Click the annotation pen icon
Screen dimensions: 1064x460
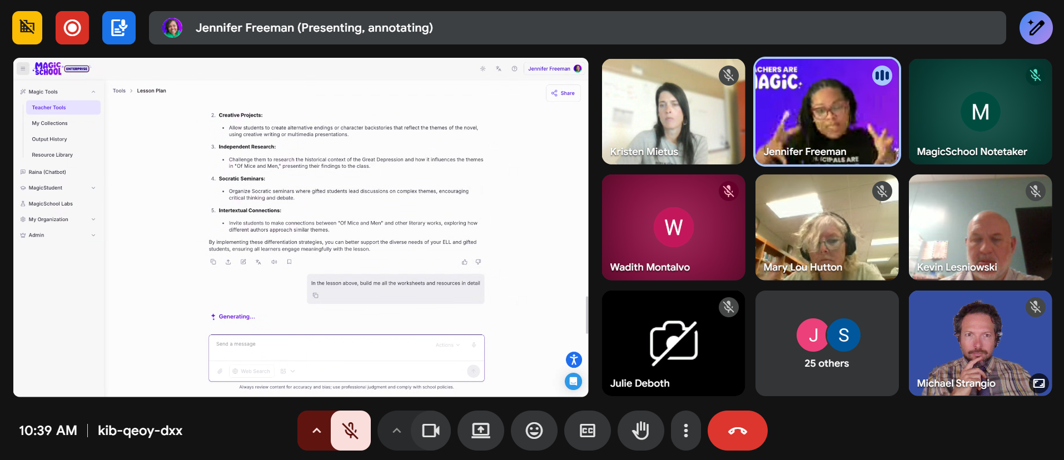click(1036, 28)
